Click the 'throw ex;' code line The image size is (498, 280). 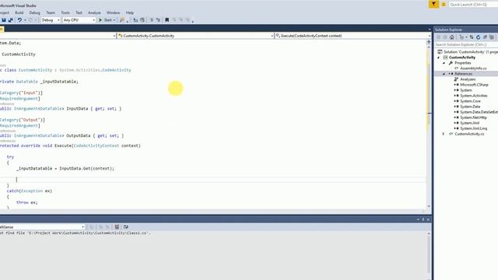pos(27,202)
